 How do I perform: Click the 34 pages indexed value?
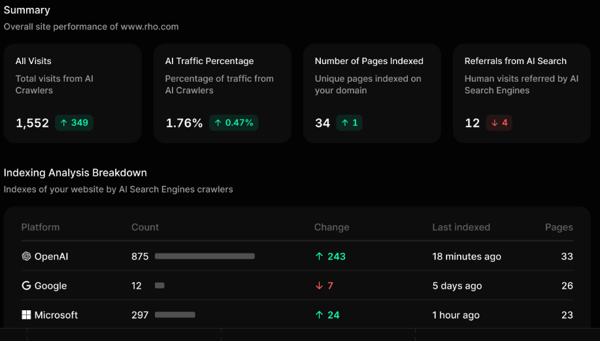coord(323,123)
